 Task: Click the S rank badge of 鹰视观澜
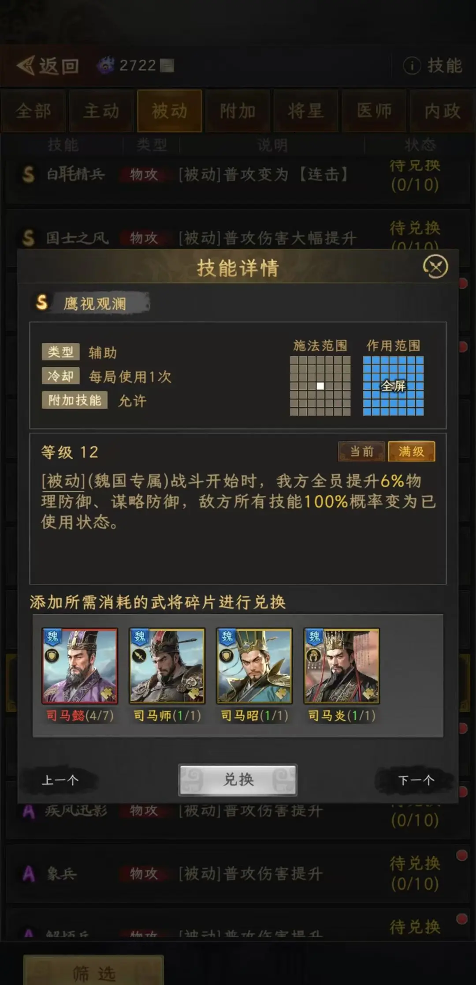(42, 303)
